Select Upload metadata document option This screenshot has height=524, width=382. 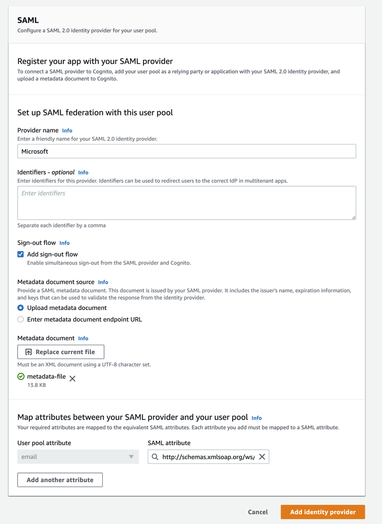(20, 308)
